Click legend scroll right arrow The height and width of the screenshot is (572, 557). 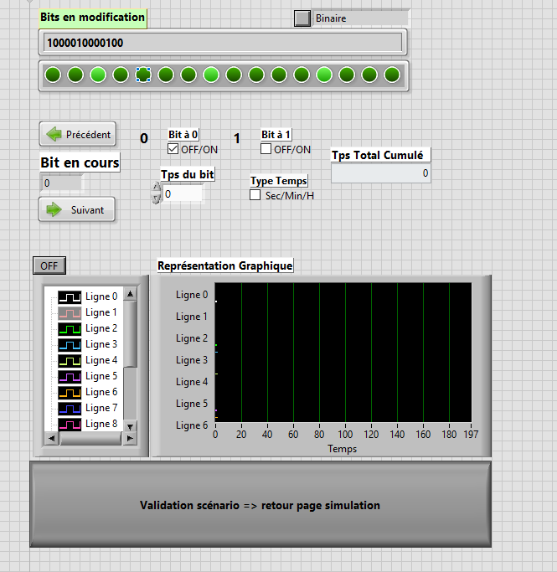130,439
